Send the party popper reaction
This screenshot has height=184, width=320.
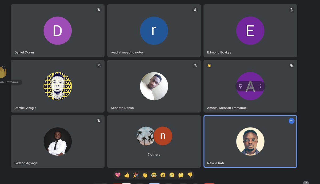coord(136,175)
